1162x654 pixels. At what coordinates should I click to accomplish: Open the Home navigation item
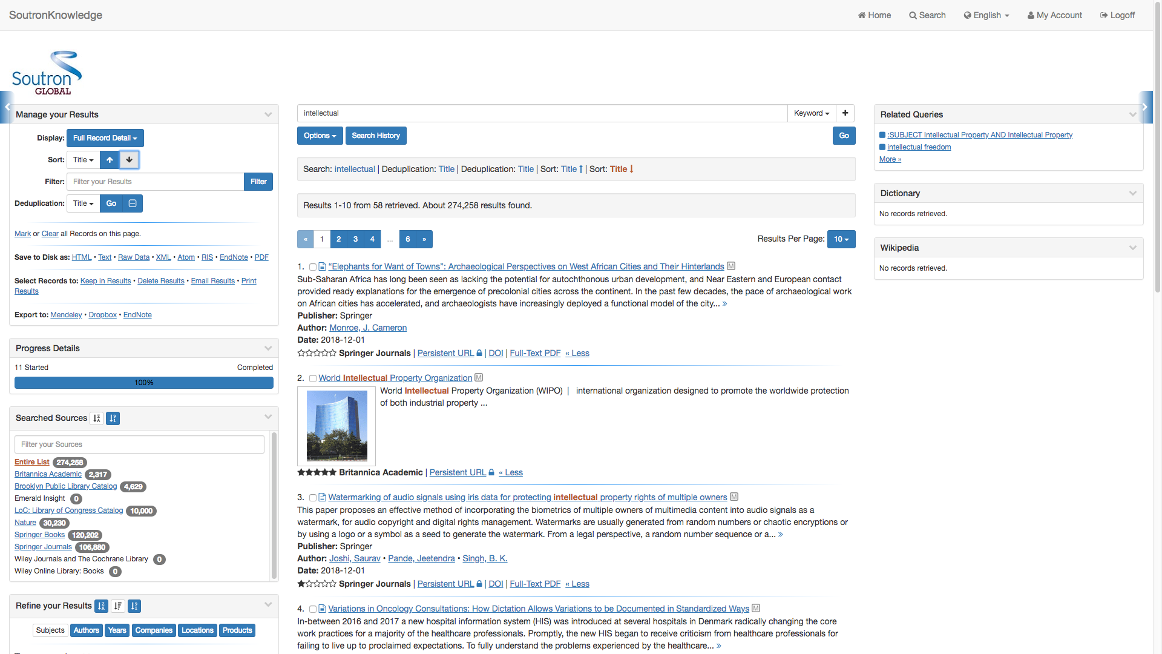click(875, 15)
